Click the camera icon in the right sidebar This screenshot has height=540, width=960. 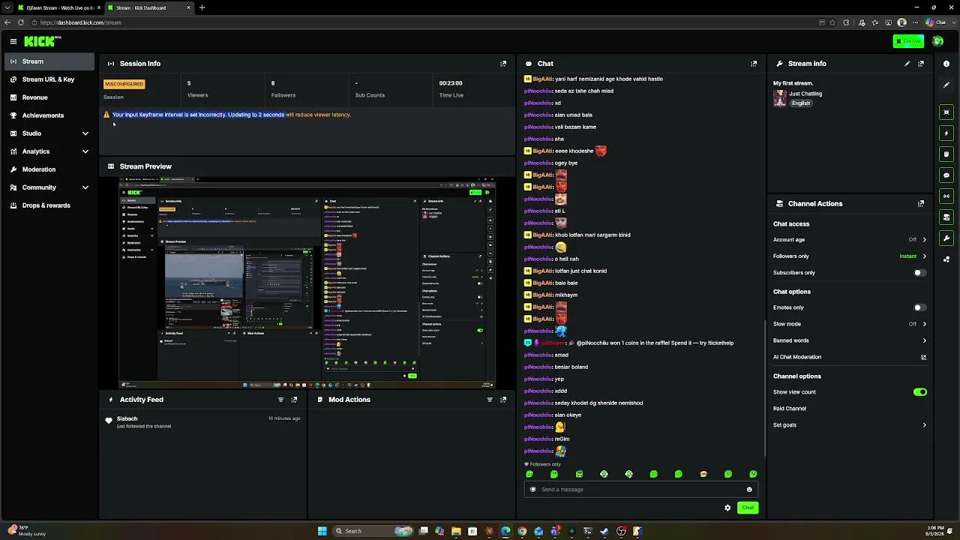pyautogui.click(x=946, y=217)
